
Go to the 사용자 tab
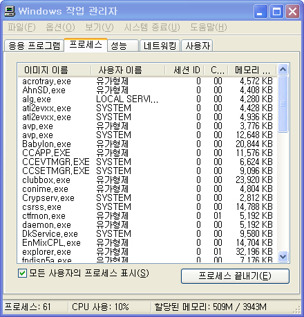point(198,46)
